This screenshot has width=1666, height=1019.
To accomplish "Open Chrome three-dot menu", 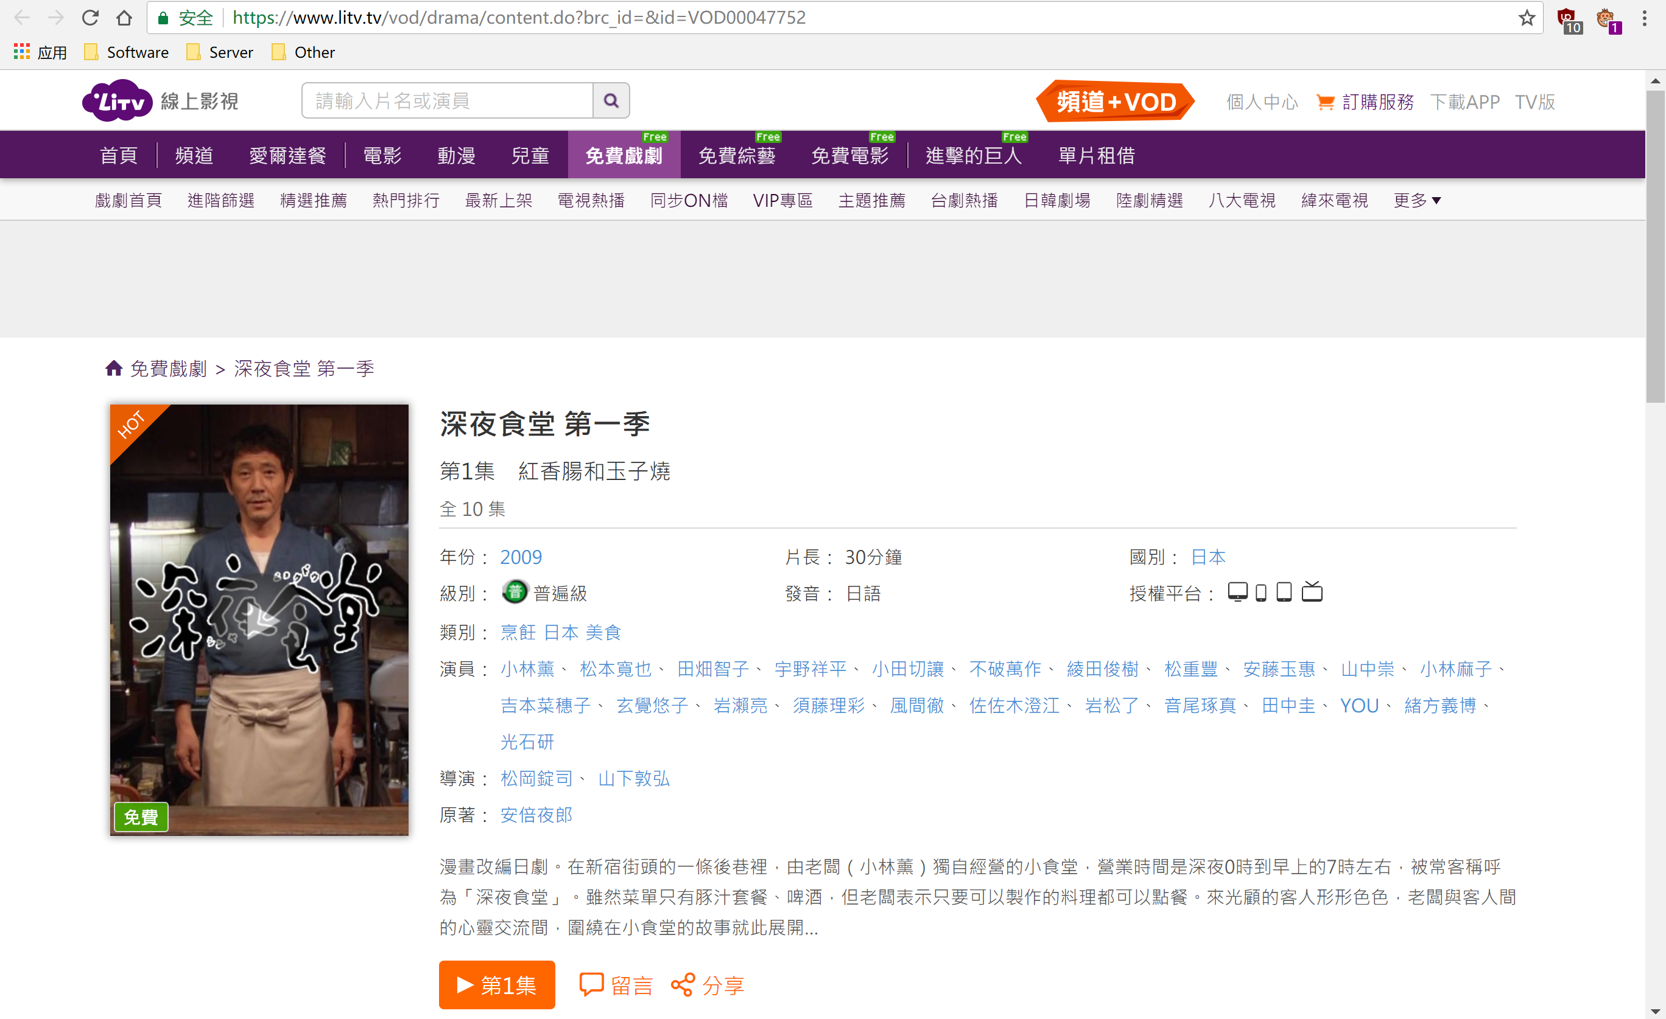I will pyautogui.click(x=1644, y=18).
